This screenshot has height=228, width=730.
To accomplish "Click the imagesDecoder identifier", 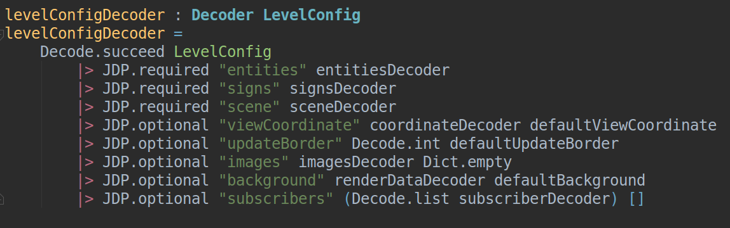I will point(356,162).
